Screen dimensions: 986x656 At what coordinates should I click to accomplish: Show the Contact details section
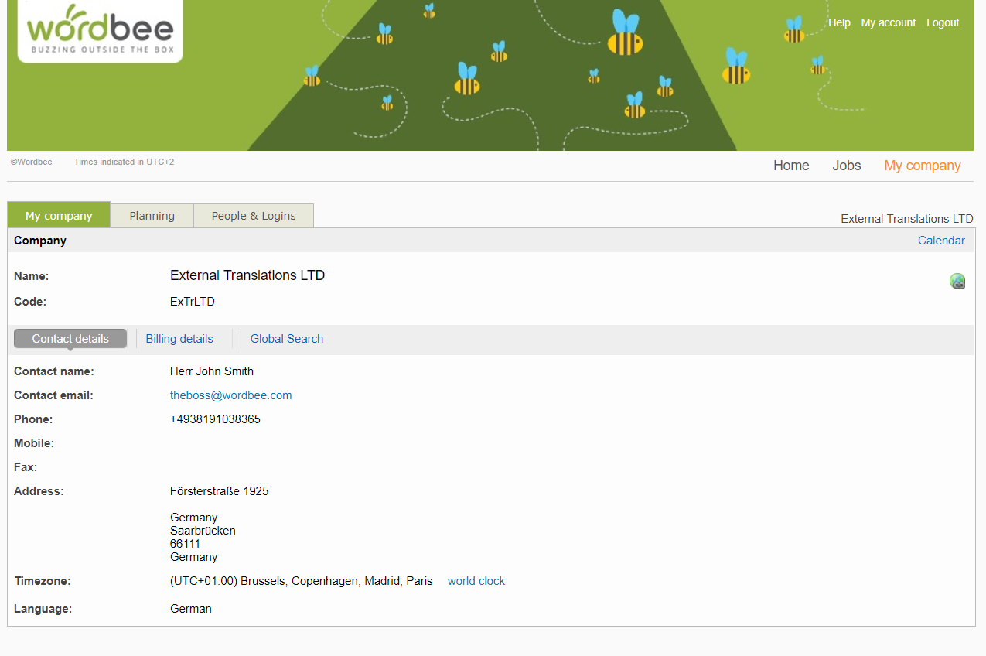coord(70,339)
